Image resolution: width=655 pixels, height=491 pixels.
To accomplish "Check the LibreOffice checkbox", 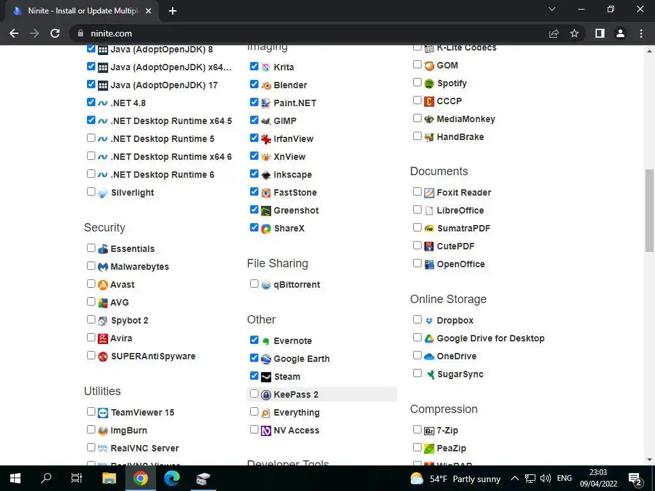I will pos(417,210).
